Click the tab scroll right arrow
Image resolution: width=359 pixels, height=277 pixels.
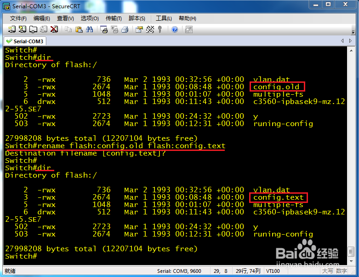(x=350, y=41)
